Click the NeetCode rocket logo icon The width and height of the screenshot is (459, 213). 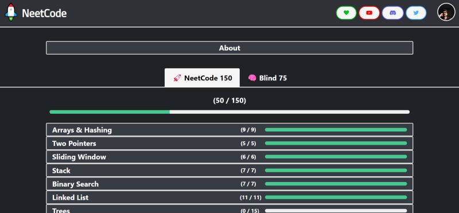(x=11, y=12)
